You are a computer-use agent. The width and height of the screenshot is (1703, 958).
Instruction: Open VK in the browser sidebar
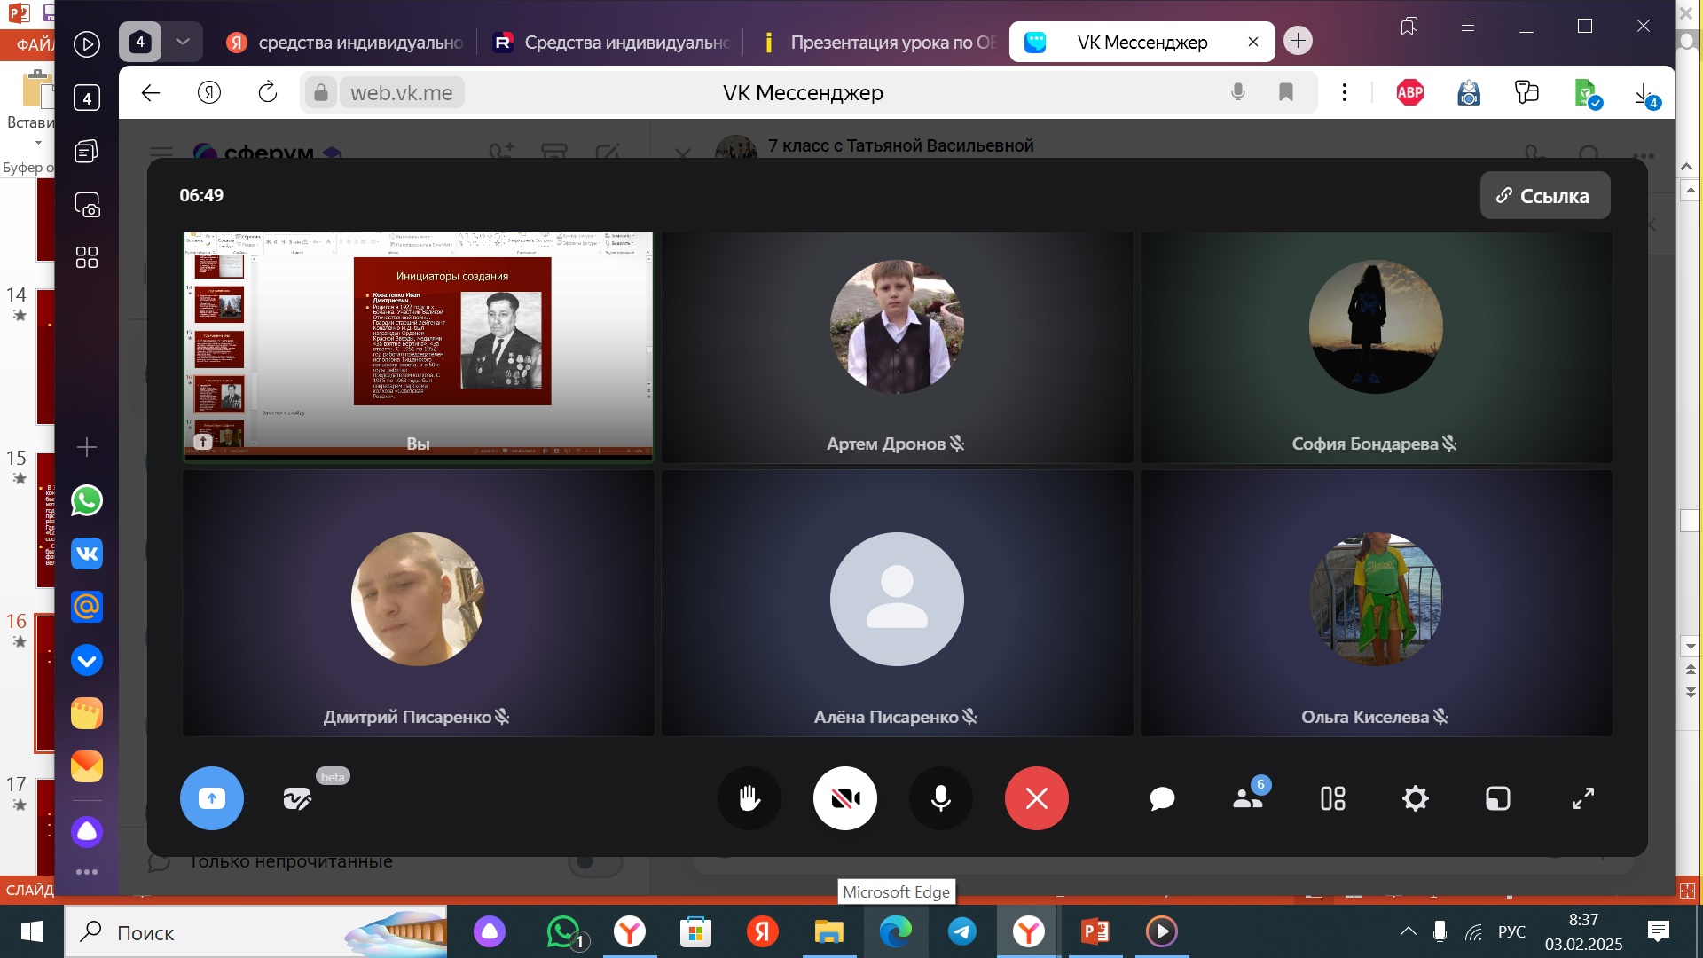click(87, 554)
